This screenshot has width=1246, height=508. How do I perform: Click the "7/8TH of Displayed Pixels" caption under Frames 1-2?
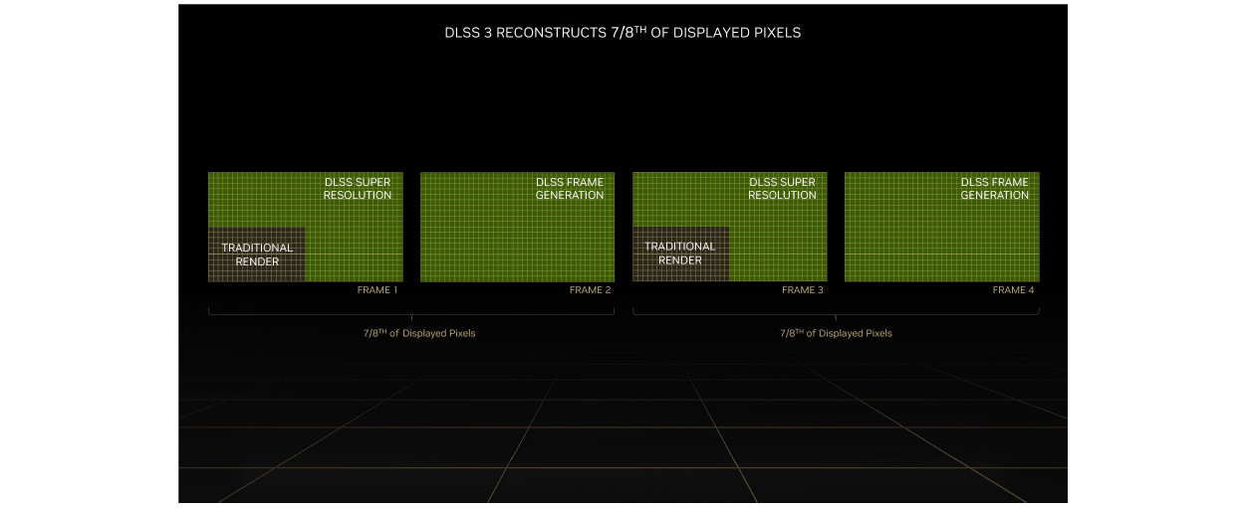(419, 333)
